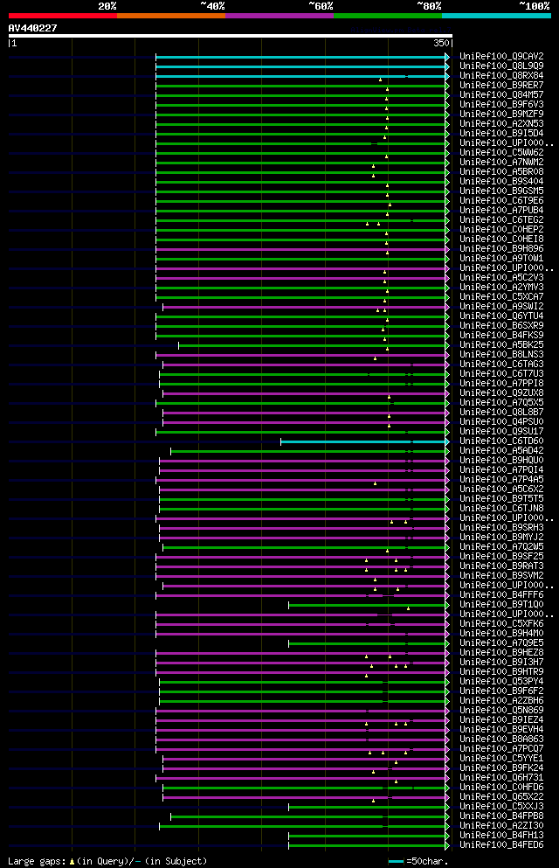
Task: Select the UniRef100_Q6YTU4 label
Action: [x=501, y=316]
